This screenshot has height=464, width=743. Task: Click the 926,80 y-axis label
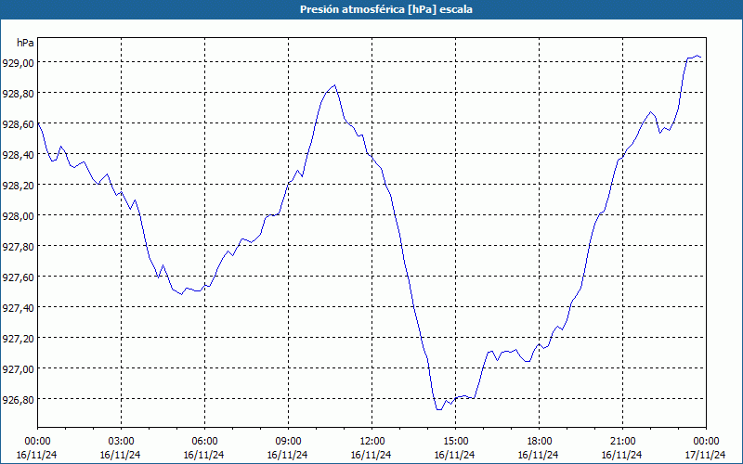(x=19, y=400)
